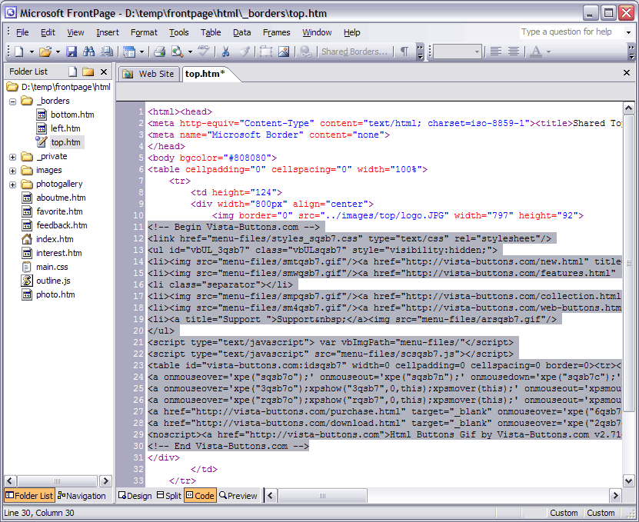The image size is (639, 522).
Task: Select outline.js in the folder tree
Action: [x=53, y=281]
